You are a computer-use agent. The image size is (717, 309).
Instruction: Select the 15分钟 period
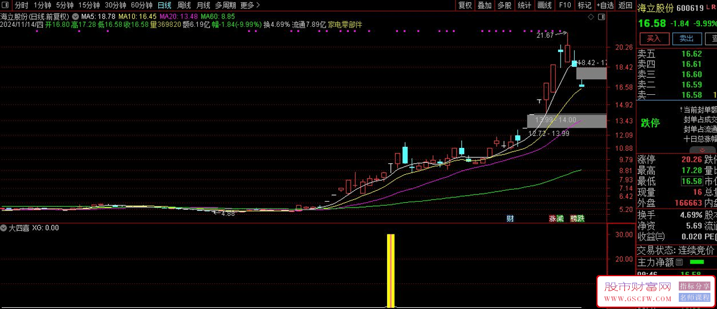pos(90,5)
